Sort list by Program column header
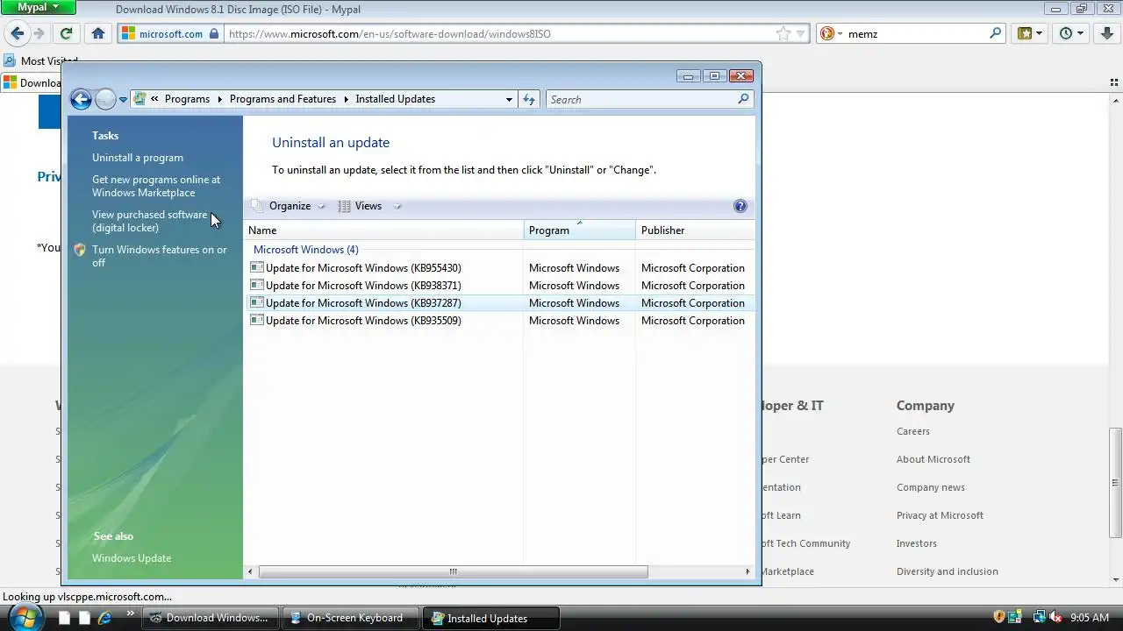1123x631 pixels. pos(580,230)
